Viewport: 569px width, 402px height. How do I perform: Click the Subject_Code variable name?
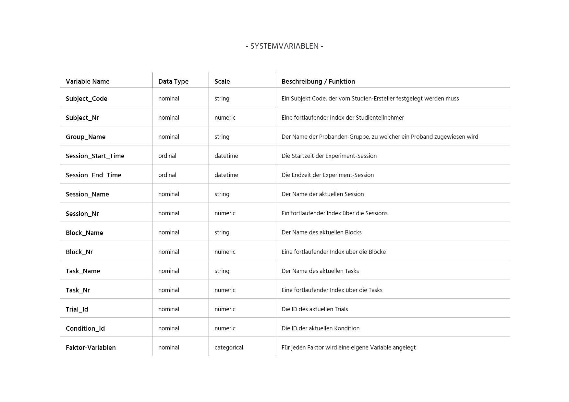[87, 99]
